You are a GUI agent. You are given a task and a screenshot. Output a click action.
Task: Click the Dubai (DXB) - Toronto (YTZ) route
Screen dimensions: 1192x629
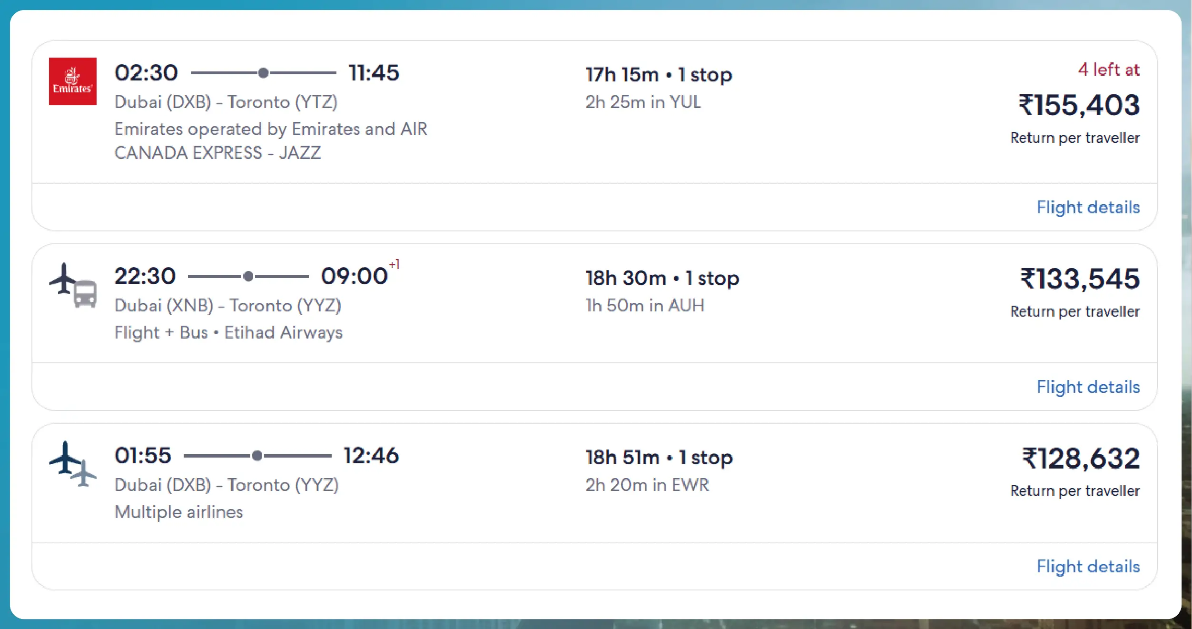click(x=226, y=102)
